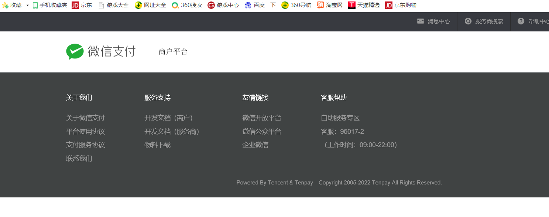
Task: Click the 京东 JD bookmark icon
Action: pyautogui.click(x=75, y=5)
